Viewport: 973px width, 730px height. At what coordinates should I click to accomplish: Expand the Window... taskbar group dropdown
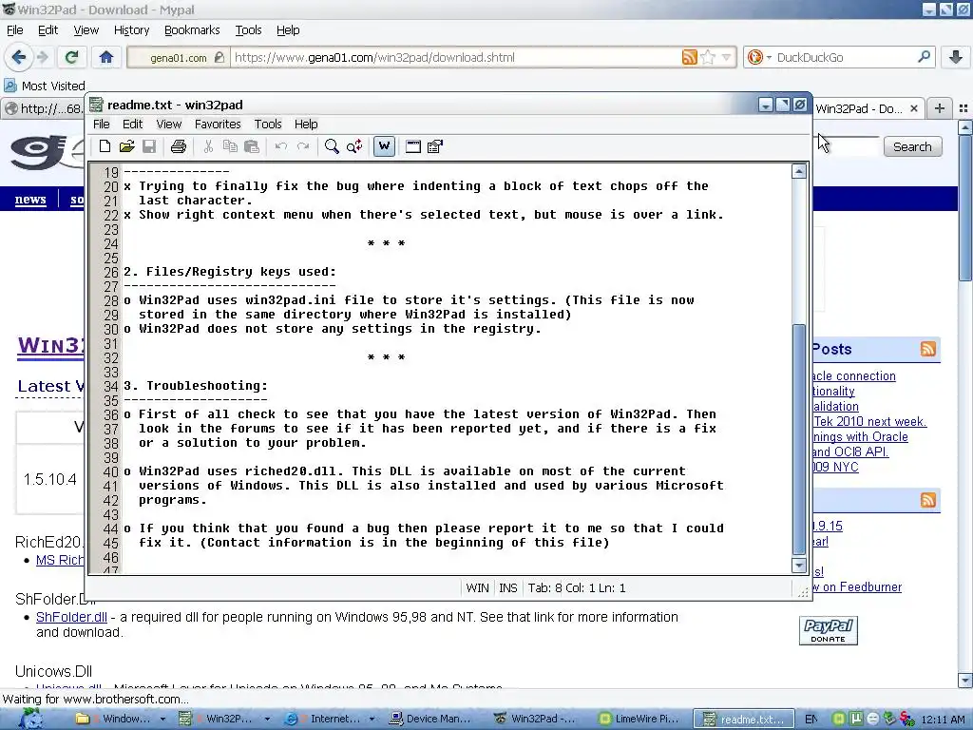coord(163,719)
